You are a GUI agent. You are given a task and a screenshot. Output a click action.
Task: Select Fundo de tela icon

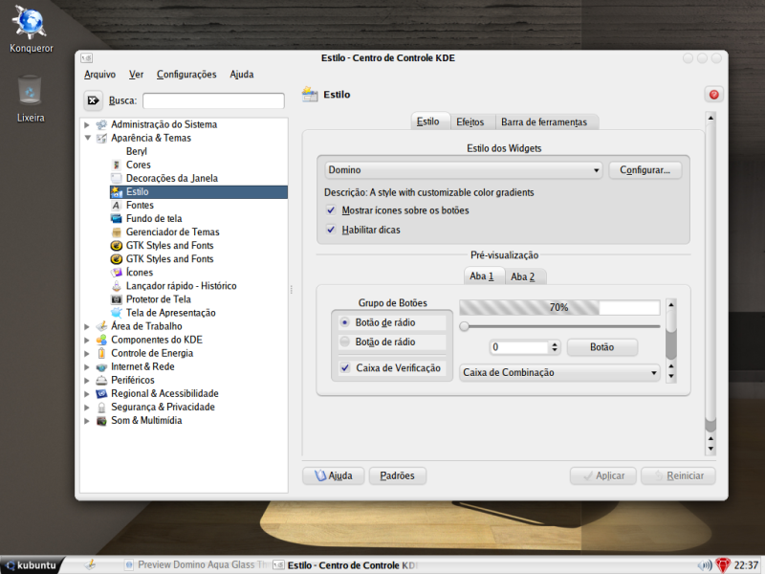tap(116, 219)
